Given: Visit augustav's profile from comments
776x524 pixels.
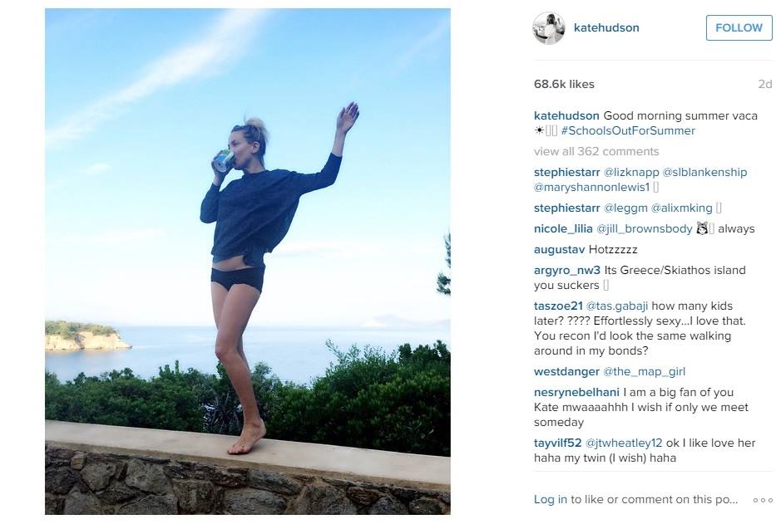Looking at the screenshot, I should pyautogui.click(x=559, y=250).
